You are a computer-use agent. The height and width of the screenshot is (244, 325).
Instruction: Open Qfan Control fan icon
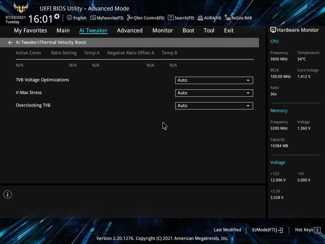click(x=129, y=18)
